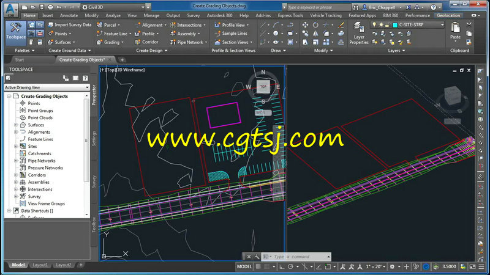Expand the Draw panel

click(279, 51)
